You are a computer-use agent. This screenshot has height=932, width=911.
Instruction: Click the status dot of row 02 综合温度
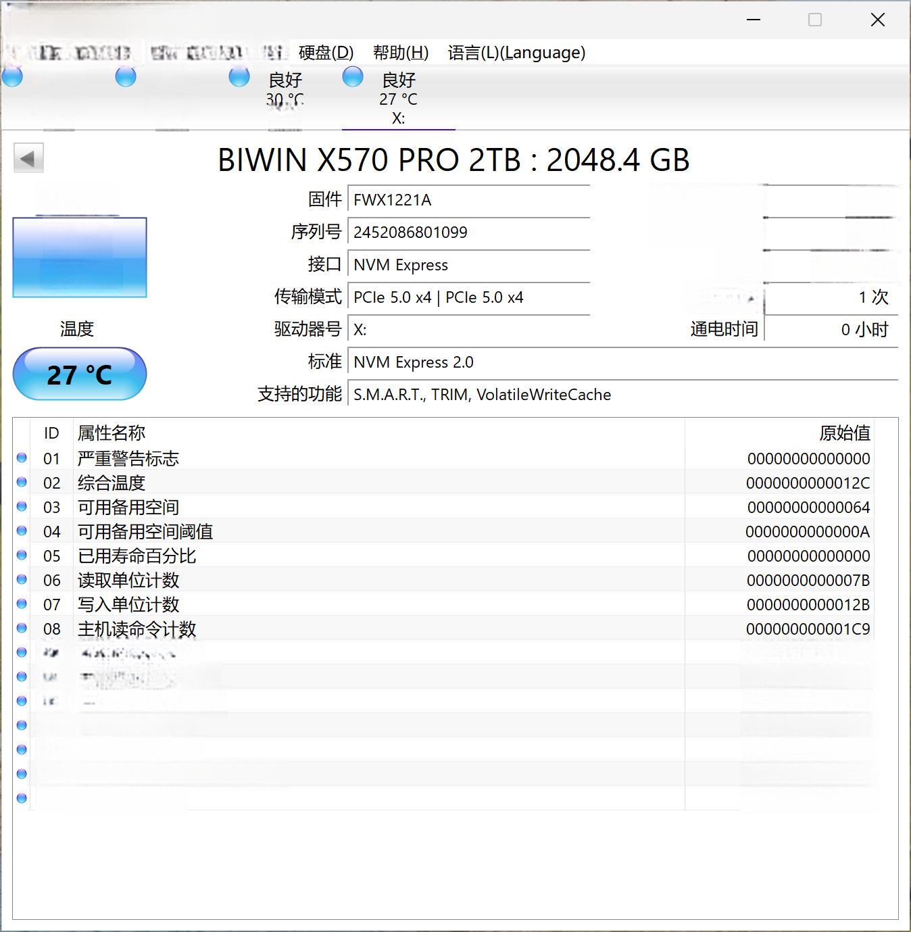coord(22,482)
